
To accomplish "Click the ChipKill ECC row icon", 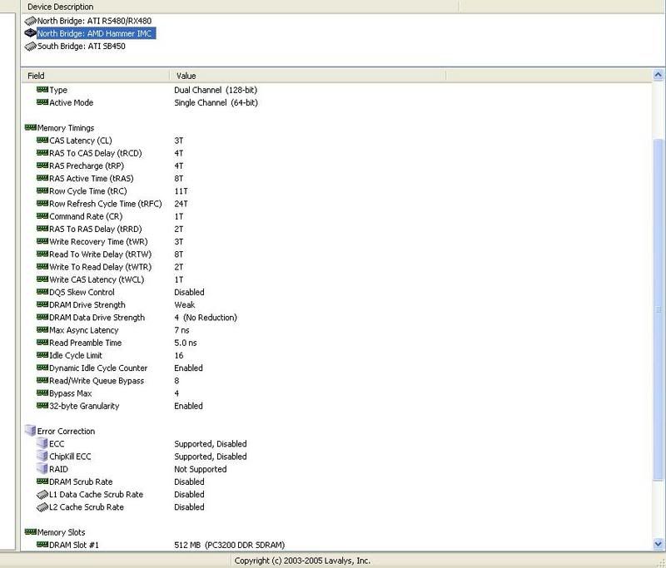I will point(42,457).
